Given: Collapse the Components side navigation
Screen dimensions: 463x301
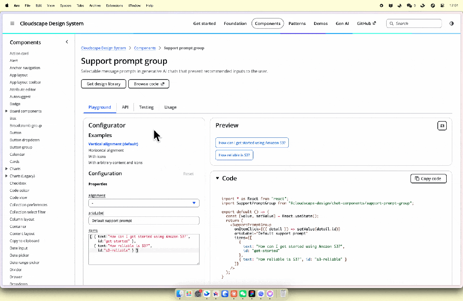Looking at the screenshot, I should [67, 42].
